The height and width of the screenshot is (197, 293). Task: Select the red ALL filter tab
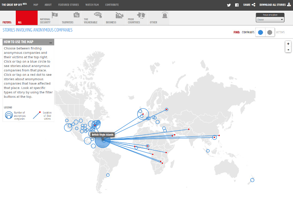(27, 18)
